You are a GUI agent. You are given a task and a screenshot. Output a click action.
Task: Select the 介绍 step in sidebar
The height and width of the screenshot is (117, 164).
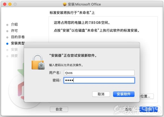click(x=14, y=25)
